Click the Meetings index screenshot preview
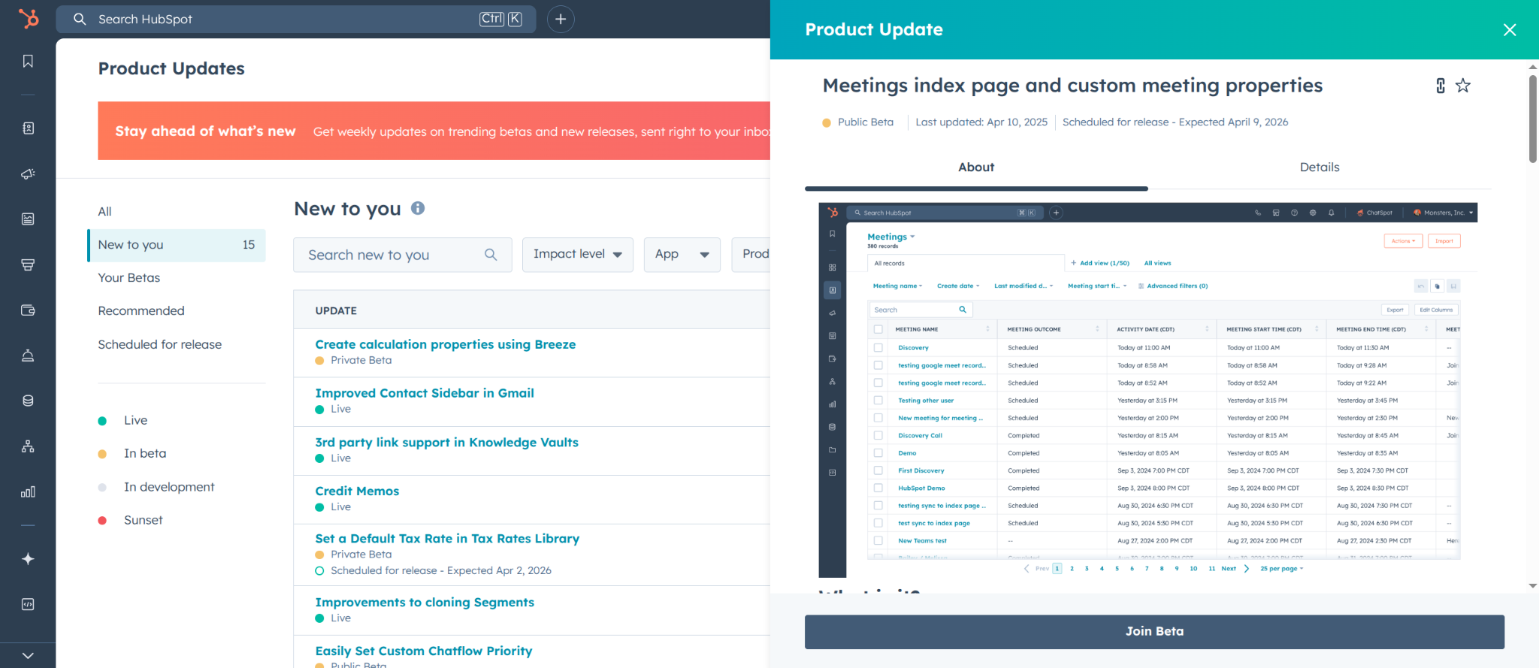The image size is (1539, 668). point(1147,390)
